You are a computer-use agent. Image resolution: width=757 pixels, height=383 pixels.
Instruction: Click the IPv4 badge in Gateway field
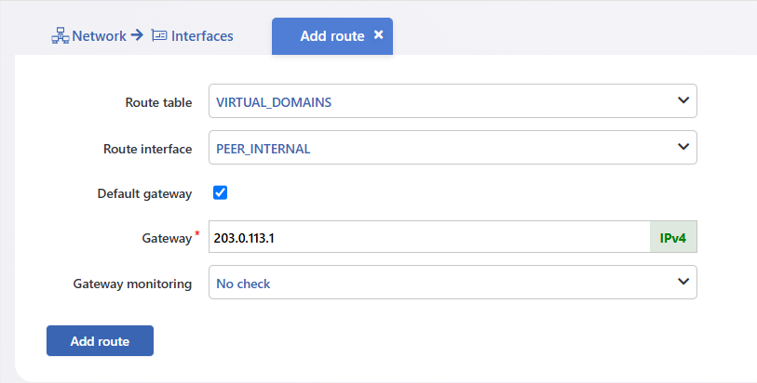click(673, 237)
